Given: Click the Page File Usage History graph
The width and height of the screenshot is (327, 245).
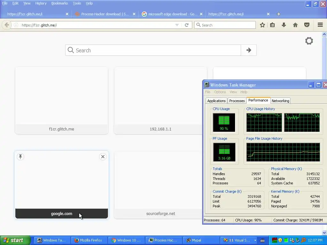Looking at the screenshot, I should 283,152.
